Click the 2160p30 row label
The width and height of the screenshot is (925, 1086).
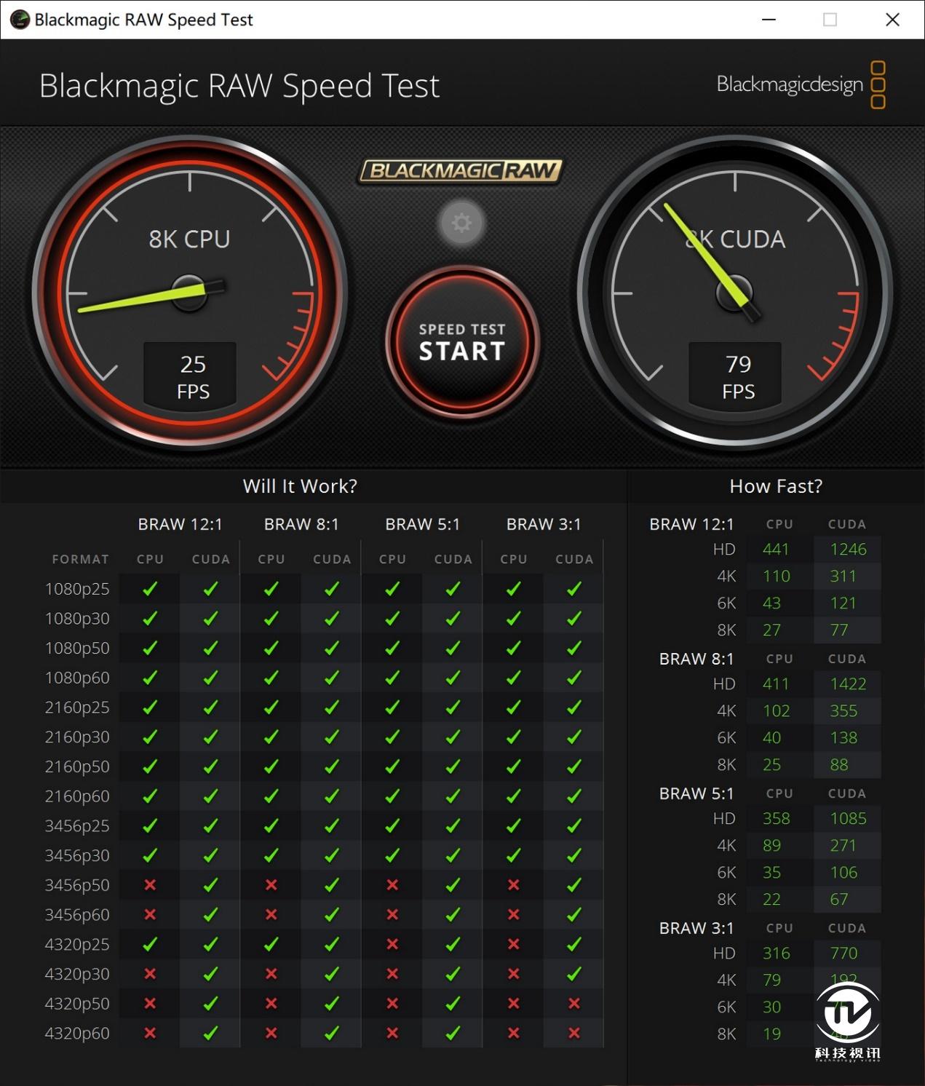tap(77, 737)
